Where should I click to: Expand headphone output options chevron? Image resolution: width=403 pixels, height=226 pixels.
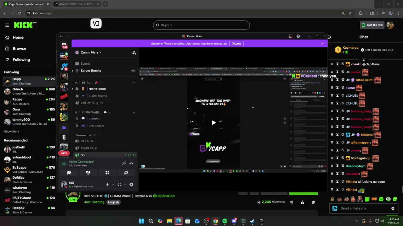125,185
